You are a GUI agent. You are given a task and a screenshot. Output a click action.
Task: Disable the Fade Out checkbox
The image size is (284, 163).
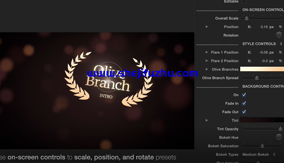click(x=244, y=112)
